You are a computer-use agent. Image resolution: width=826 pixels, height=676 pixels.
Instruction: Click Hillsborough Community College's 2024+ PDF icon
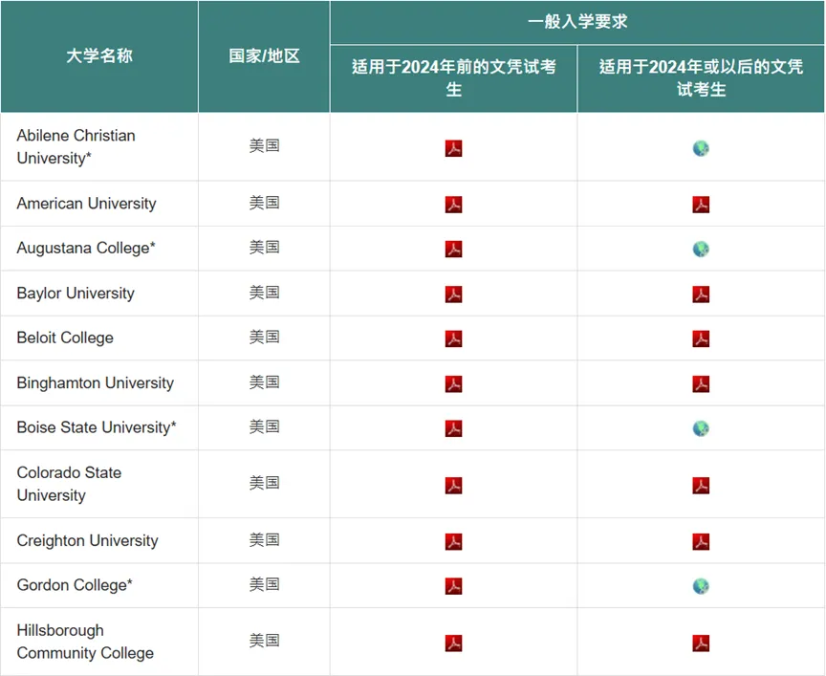pyautogui.click(x=701, y=641)
